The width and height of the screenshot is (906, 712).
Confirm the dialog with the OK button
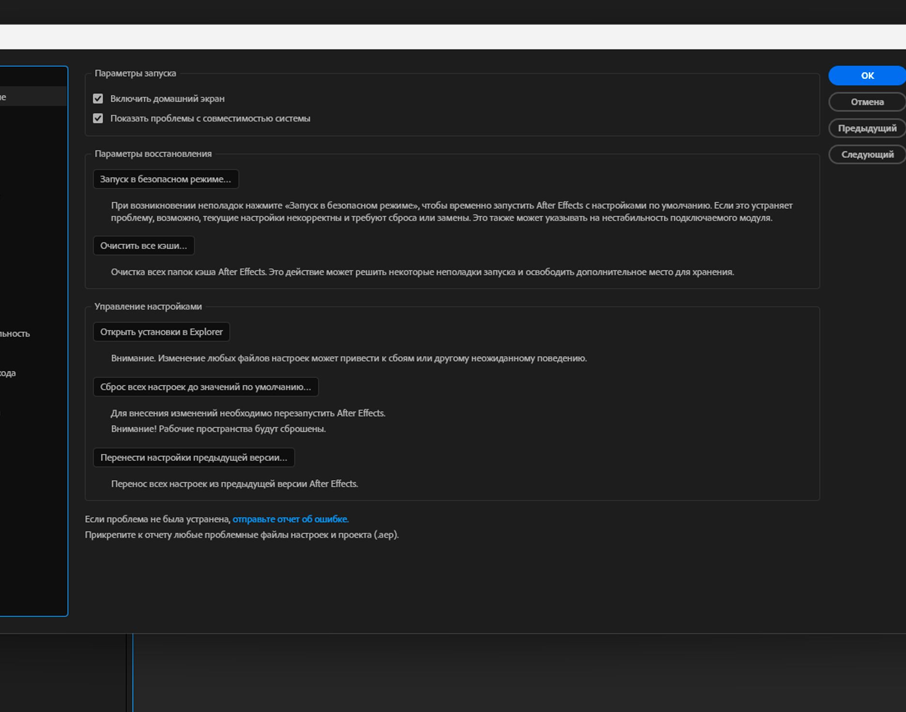point(867,75)
